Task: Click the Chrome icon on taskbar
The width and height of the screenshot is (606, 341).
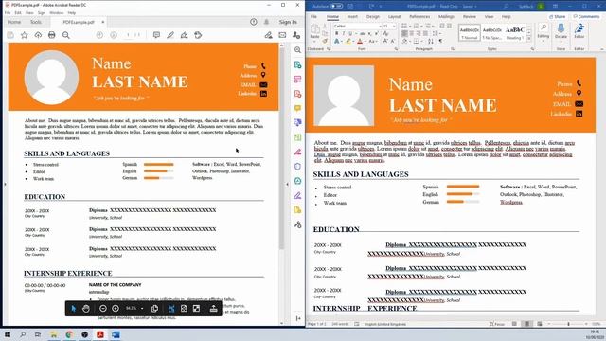Action: pyautogui.click(x=69, y=334)
